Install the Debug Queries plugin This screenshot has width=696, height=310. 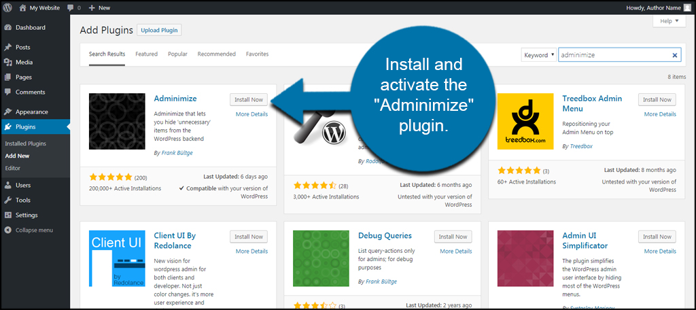453,237
